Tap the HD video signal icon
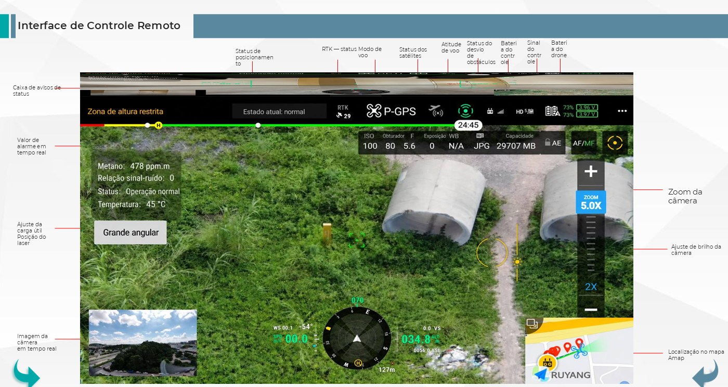The height and width of the screenshot is (387, 728). [x=525, y=111]
